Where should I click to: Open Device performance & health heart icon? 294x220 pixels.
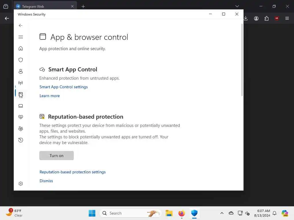[21, 117]
